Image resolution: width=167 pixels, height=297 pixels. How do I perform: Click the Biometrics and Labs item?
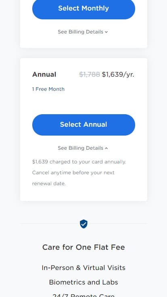(x=83, y=282)
